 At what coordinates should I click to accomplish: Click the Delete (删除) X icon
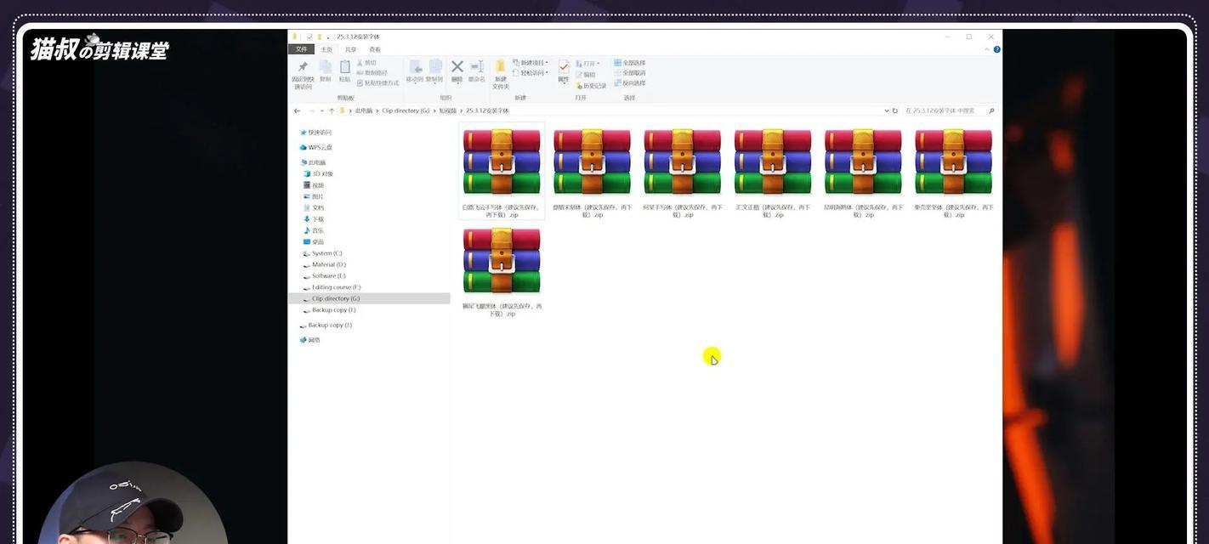[x=457, y=66]
